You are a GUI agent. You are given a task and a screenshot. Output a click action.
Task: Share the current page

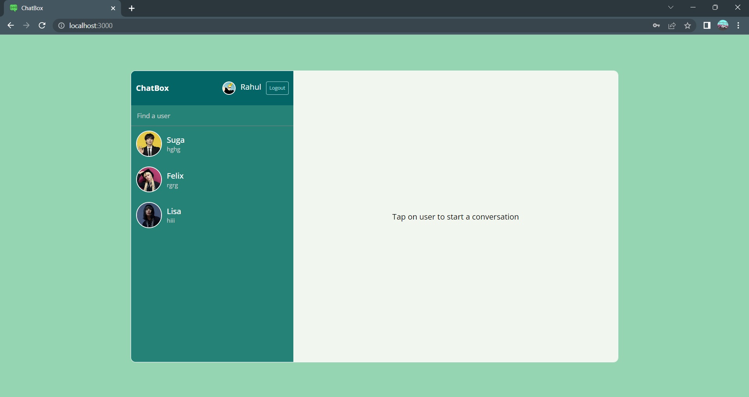point(672,26)
